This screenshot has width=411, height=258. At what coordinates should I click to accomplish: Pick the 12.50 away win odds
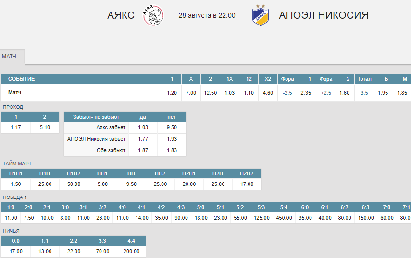coord(210,93)
